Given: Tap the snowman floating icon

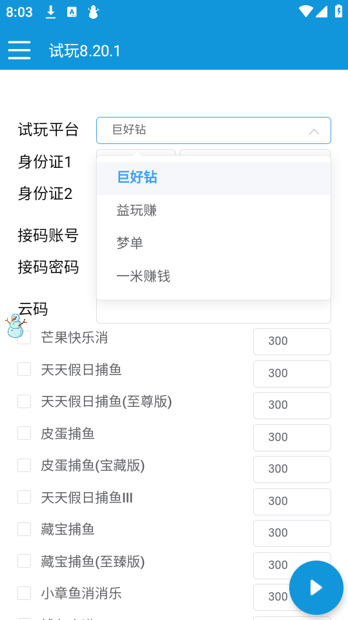Looking at the screenshot, I should pos(15,325).
